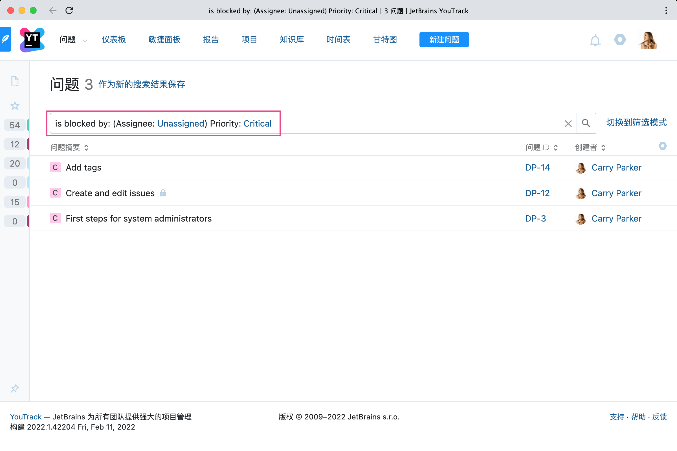Open the 知识库 menu item
677x451 pixels.
(x=292, y=39)
